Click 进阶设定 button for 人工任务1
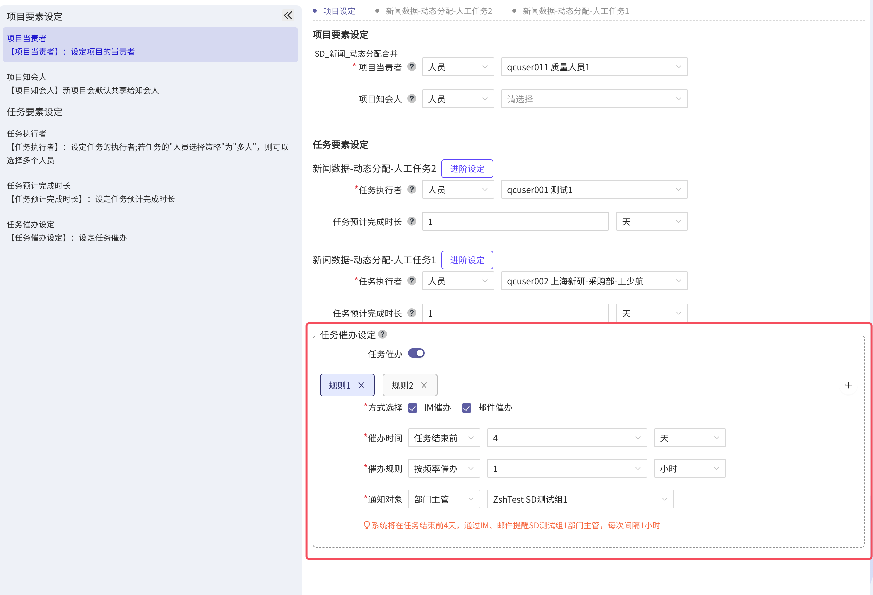Image resolution: width=873 pixels, height=595 pixels. click(467, 260)
